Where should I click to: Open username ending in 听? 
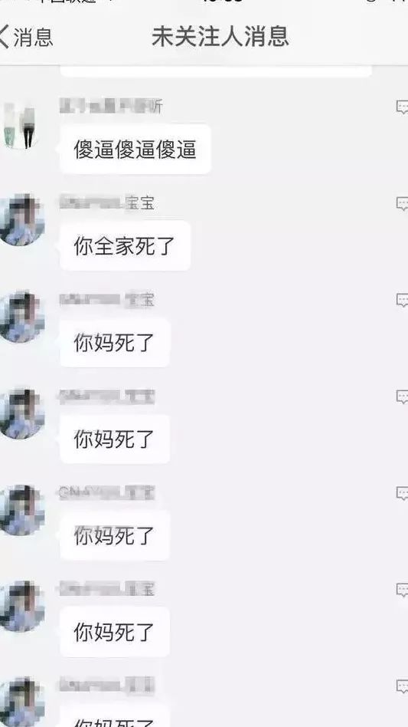(x=111, y=106)
